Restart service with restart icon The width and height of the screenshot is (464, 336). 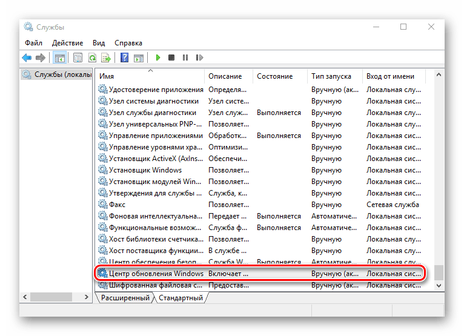tap(199, 58)
